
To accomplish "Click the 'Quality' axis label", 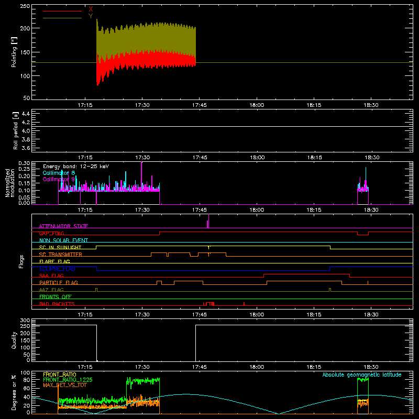I will click(x=14, y=340).
